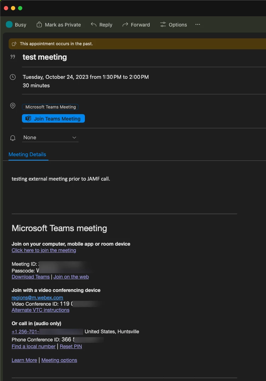The image size is (266, 381).
Task: Click the Reset PIN link
Action: coord(71,346)
